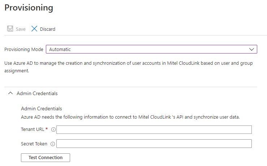This screenshot has width=267, height=166.
Task: Open the Provisioning Mode dropdown arrow
Action: point(251,50)
